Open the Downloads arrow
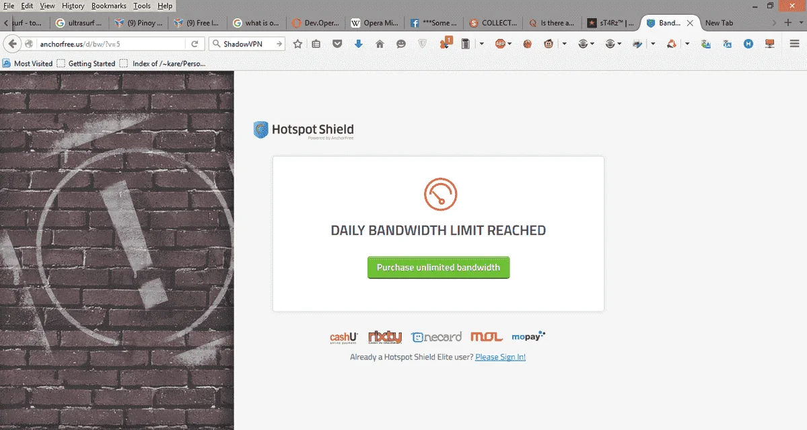This screenshot has height=430, width=807. point(359,44)
